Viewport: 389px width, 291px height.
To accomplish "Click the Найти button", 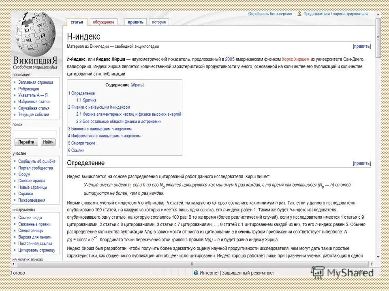I will point(48,142).
